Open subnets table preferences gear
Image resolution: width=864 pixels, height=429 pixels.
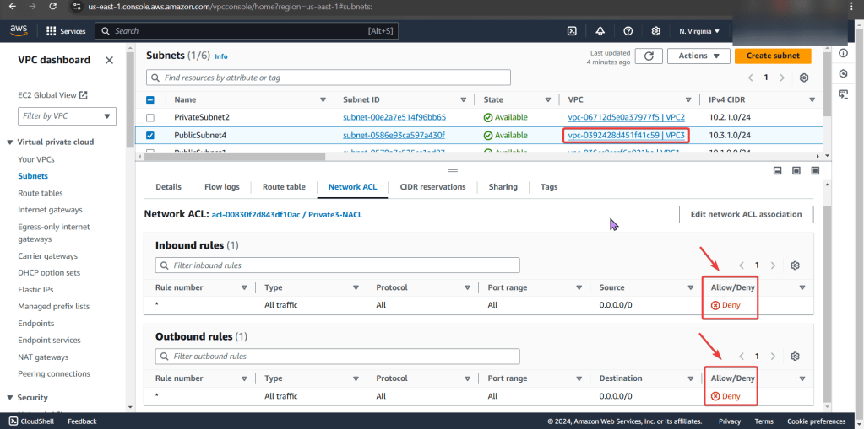pyautogui.click(x=804, y=78)
